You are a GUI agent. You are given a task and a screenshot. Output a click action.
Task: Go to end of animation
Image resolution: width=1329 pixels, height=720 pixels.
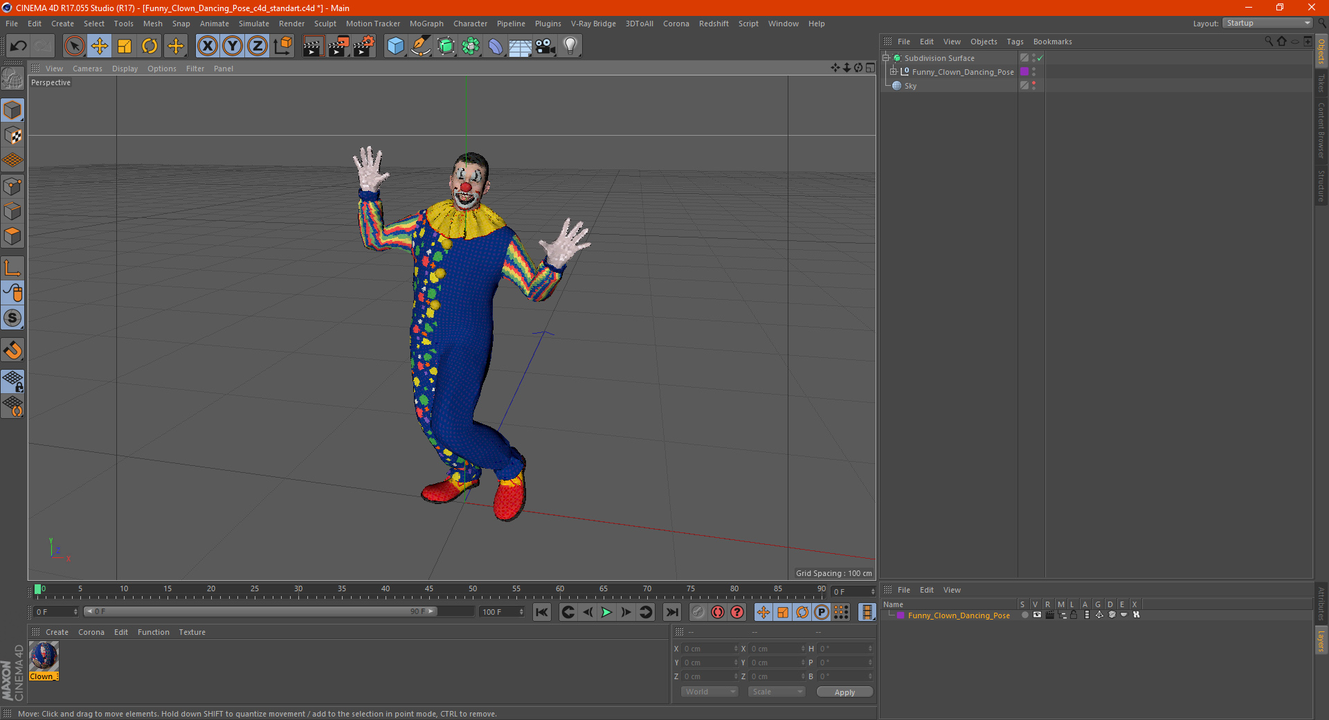671,612
